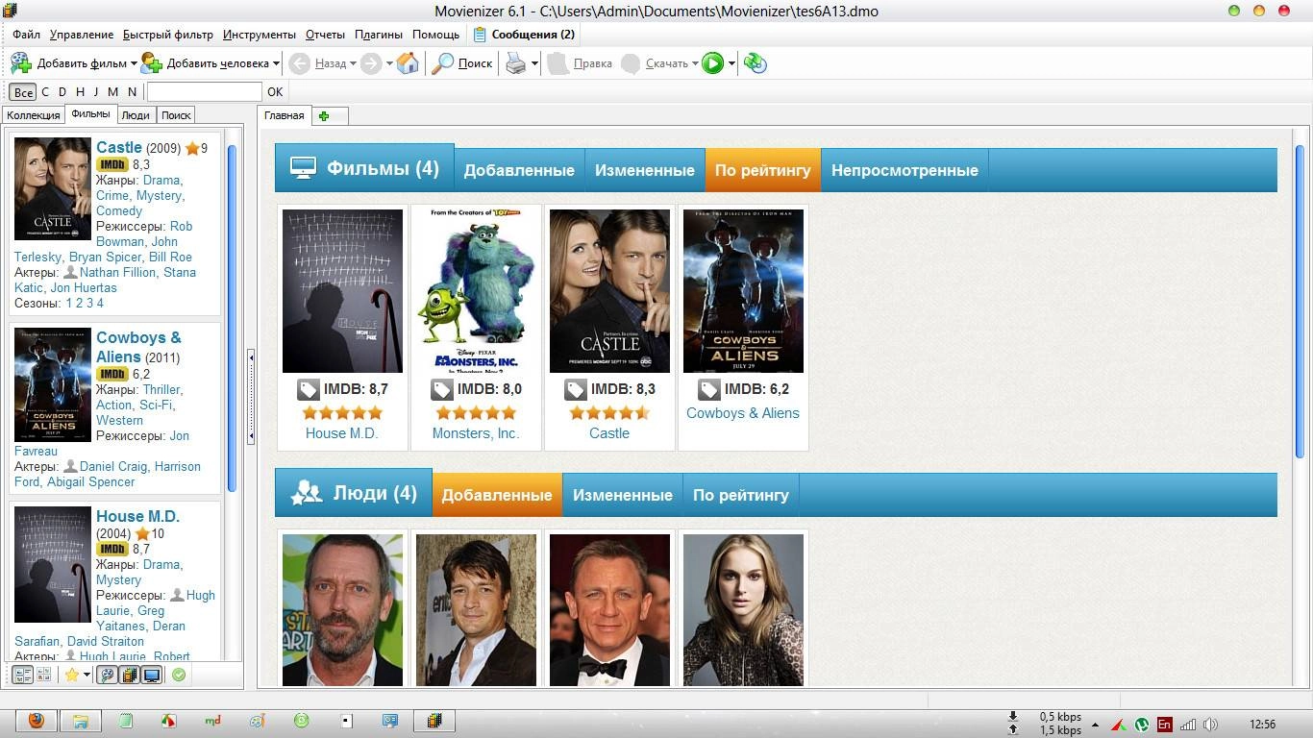The height and width of the screenshot is (738, 1313).
Task: Add a new tab with green plus
Action: 324,116
